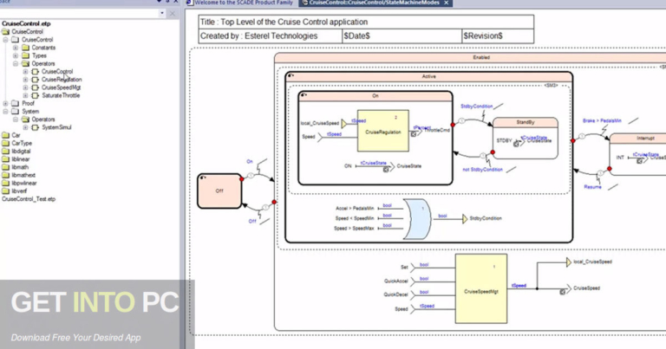Viewport: 666px width, 349px height.
Task: Select the System package label in the tree
Action: pos(30,112)
